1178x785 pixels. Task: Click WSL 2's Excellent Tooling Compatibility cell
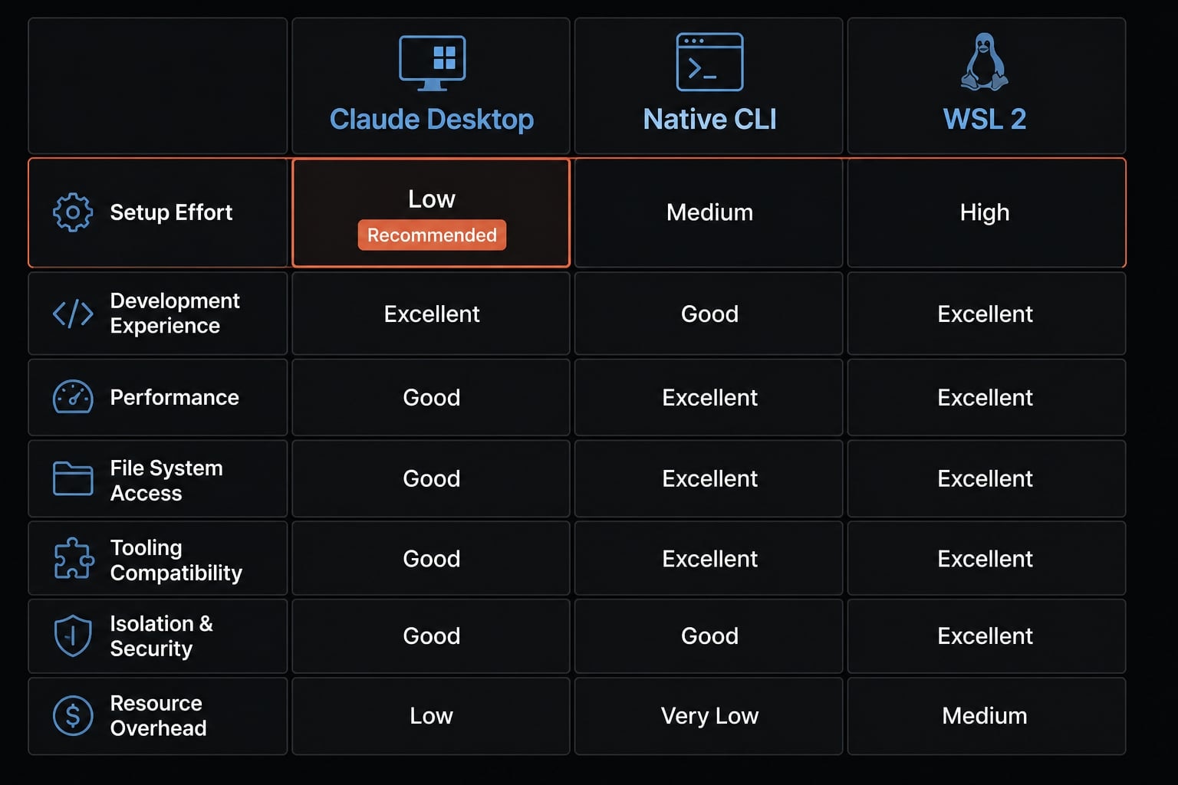tap(985, 559)
